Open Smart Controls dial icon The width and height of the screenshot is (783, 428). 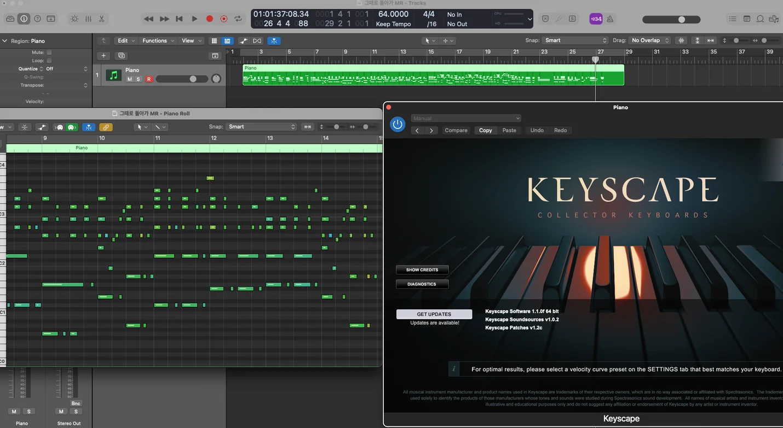pos(74,19)
